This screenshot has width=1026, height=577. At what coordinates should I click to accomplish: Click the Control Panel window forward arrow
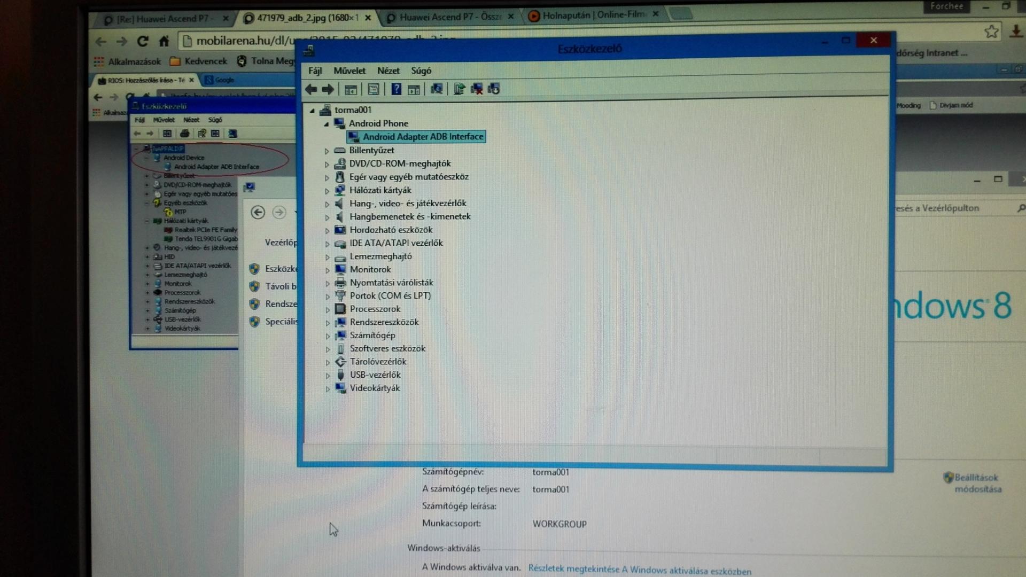[279, 213]
